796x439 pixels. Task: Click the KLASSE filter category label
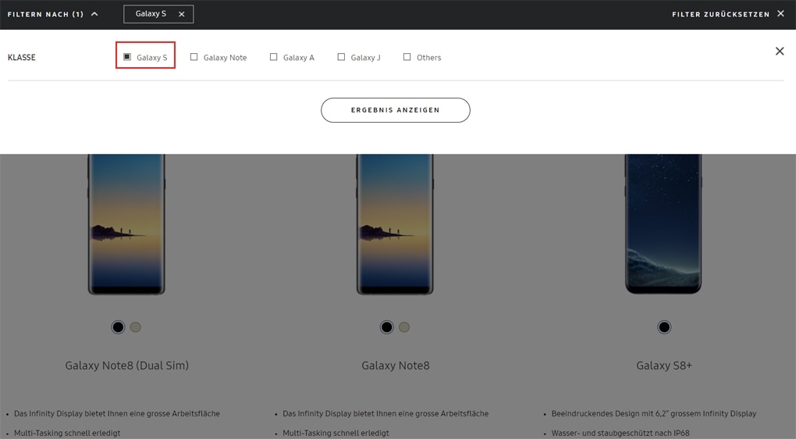tap(22, 58)
